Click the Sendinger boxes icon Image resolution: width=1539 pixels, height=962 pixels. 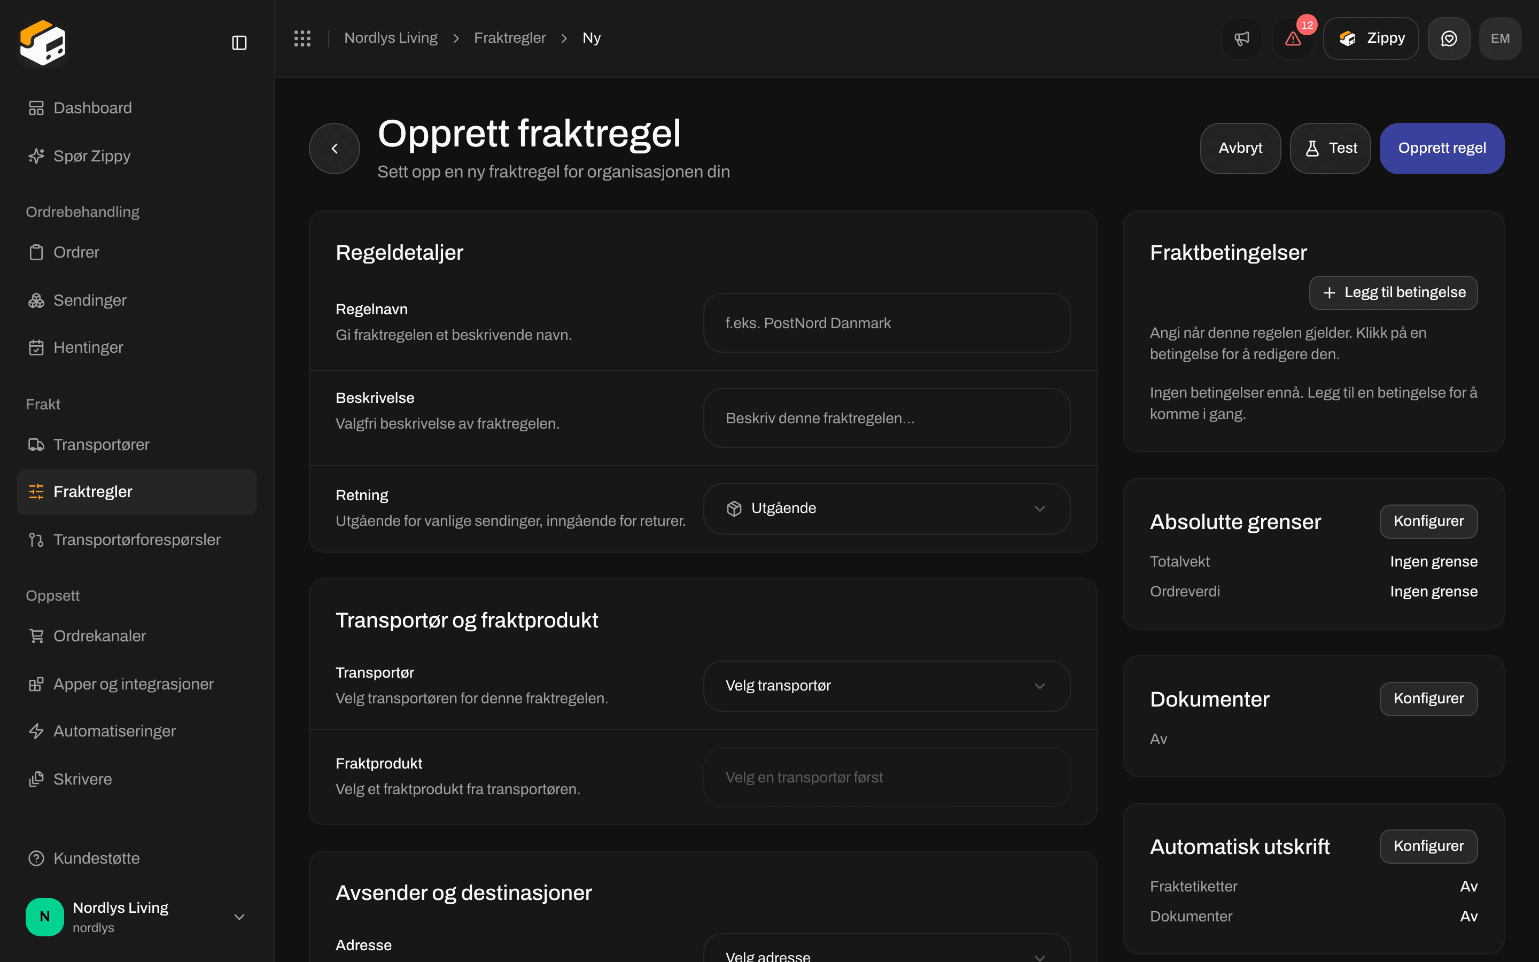pyautogui.click(x=36, y=300)
